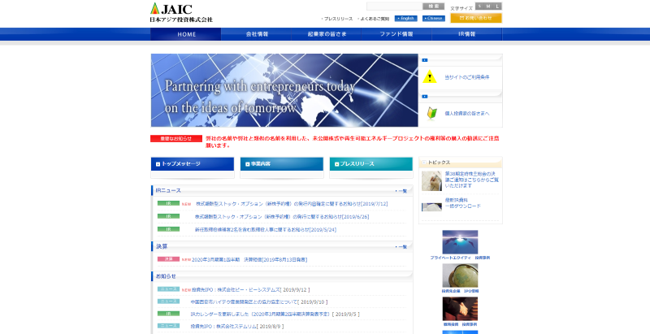Viewport: 650px width, 334px height.
Task: Open the 起業家の皆さま navigation menu
Action: click(x=327, y=34)
